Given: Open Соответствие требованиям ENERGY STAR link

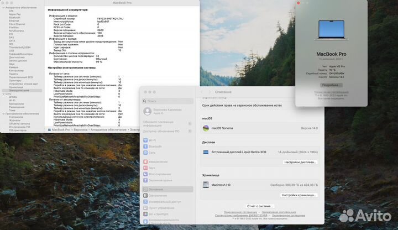Looking at the screenshot, I should click(241, 215).
